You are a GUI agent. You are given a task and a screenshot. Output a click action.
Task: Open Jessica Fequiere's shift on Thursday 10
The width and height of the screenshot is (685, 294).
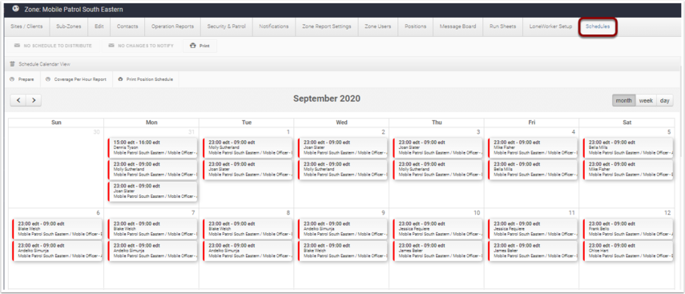click(437, 229)
